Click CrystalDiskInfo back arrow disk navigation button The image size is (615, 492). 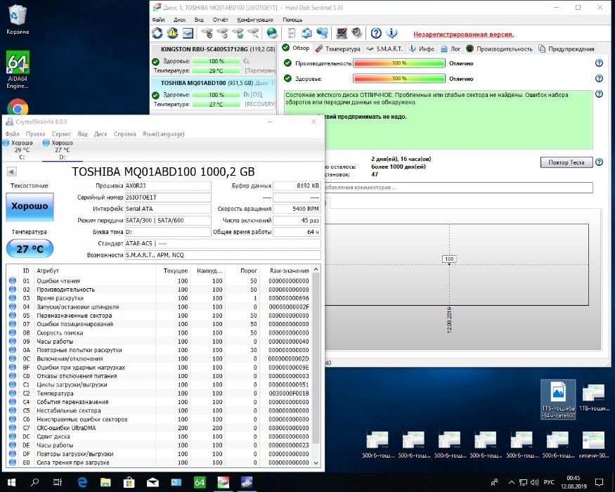[x=11, y=171]
